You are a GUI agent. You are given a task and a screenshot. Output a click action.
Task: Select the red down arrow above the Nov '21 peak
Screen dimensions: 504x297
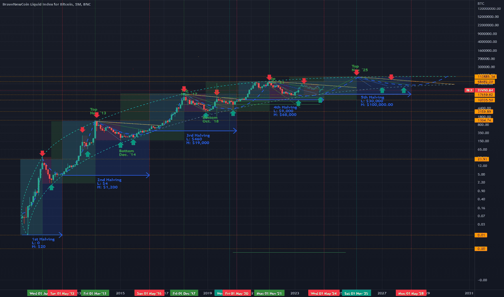[x=269, y=77]
